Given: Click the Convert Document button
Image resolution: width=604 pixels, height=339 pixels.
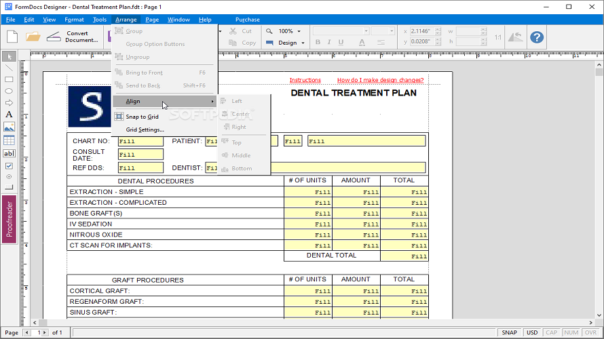Looking at the screenshot, I should [x=77, y=37].
